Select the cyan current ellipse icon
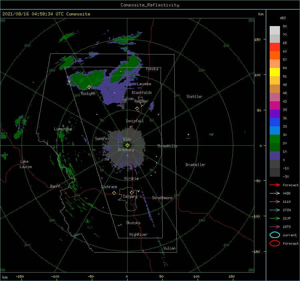The height and width of the screenshot is (281, 300). coord(275,235)
